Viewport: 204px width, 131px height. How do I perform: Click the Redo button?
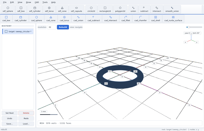[x=26, y=118]
